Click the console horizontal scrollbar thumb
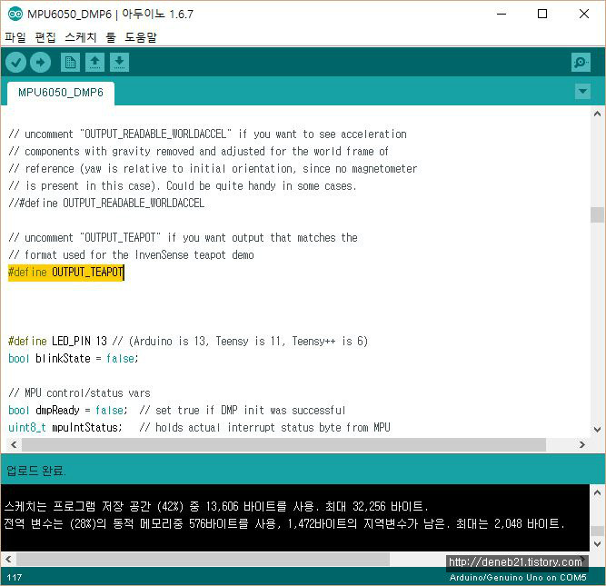The image size is (606, 586). click(x=203, y=559)
